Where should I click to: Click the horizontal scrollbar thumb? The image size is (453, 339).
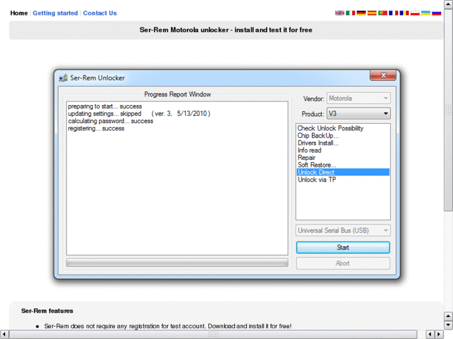(213, 335)
